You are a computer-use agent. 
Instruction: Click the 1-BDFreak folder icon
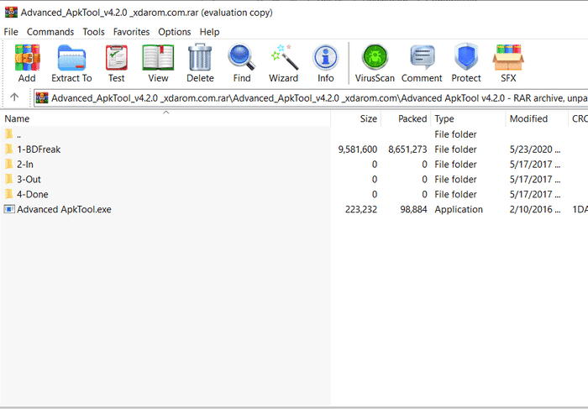(9, 149)
